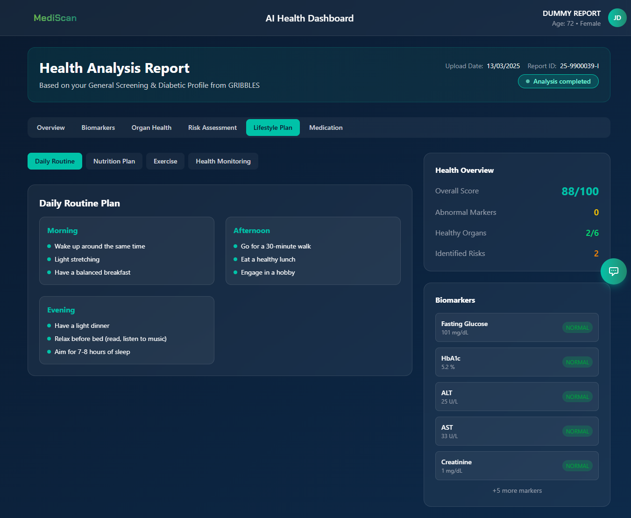Open the Health Monitoring sub-tab
This screenshot has width=631, height=518.
[x=223, y=161]
